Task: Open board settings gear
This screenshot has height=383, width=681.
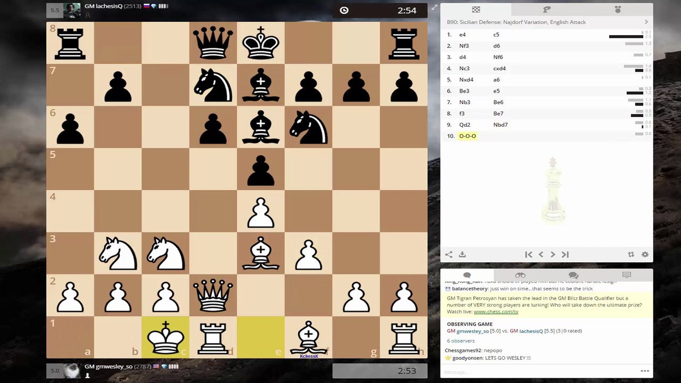Action: [645, 255]
